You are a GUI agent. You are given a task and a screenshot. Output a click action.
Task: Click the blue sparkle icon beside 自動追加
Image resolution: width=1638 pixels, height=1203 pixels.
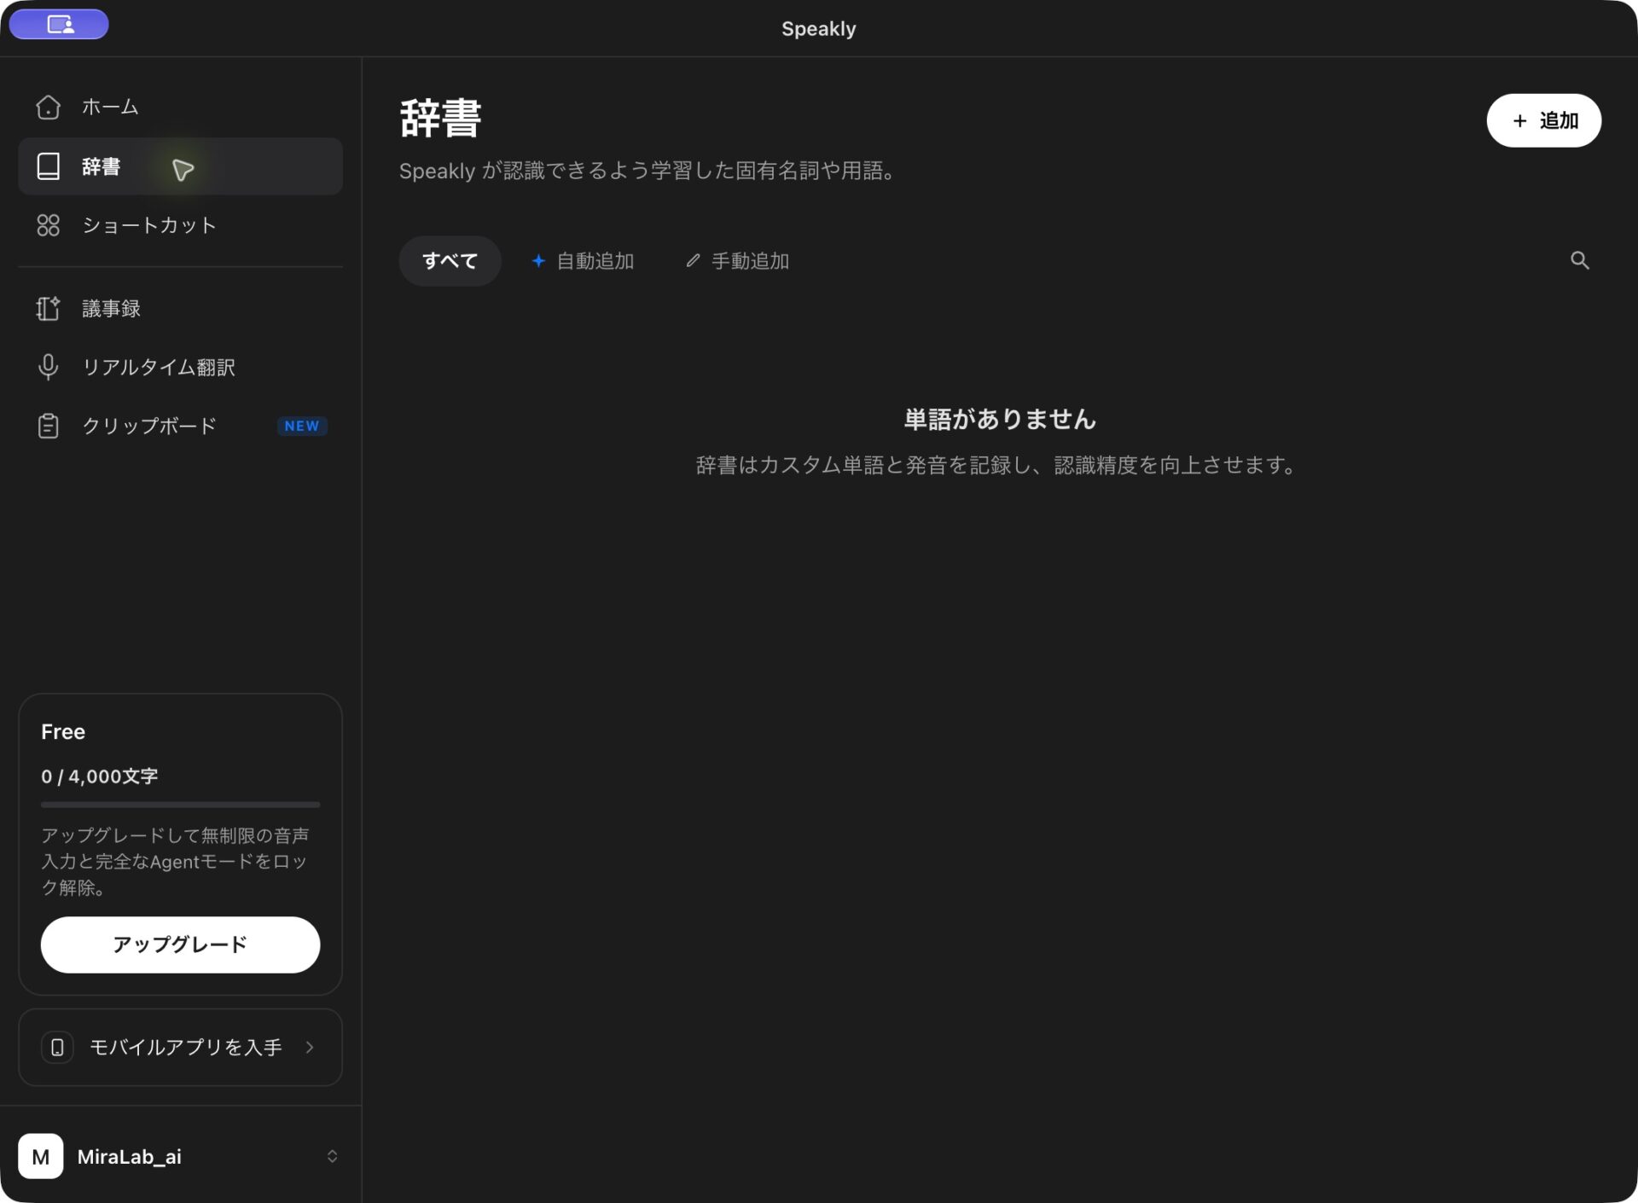pyautogui.click(x=538, y=260)
